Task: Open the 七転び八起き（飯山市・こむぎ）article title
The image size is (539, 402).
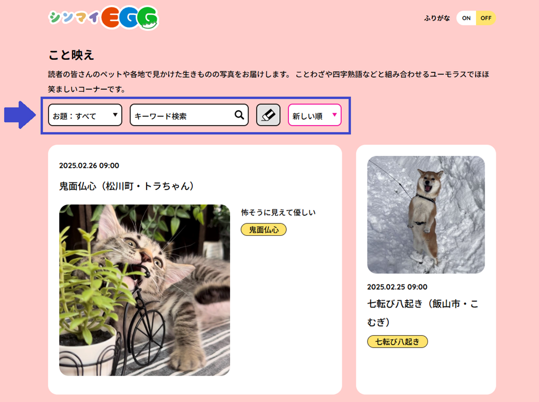Action: (423, 313)
